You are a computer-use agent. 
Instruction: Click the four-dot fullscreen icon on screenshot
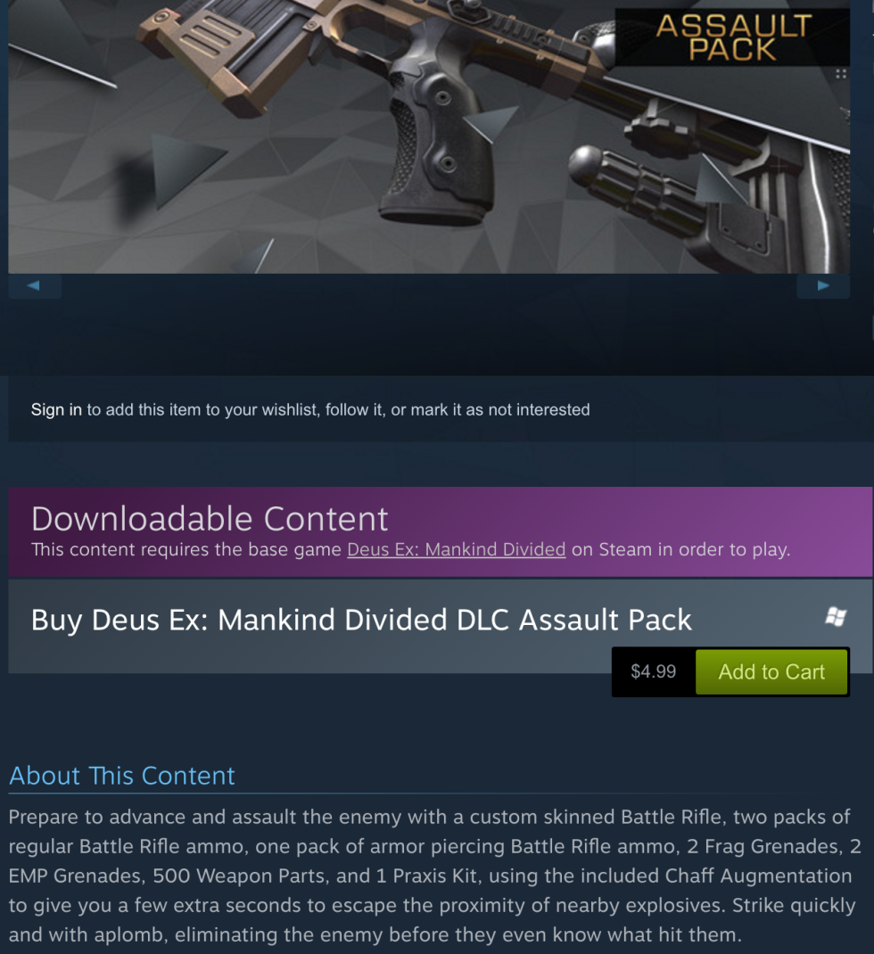click(840, 74)
